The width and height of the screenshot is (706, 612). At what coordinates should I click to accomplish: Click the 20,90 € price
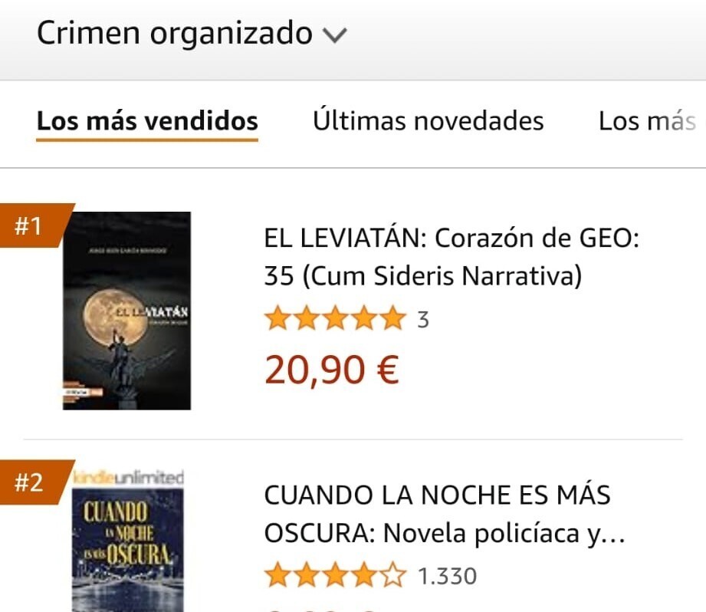coord(332,370)
